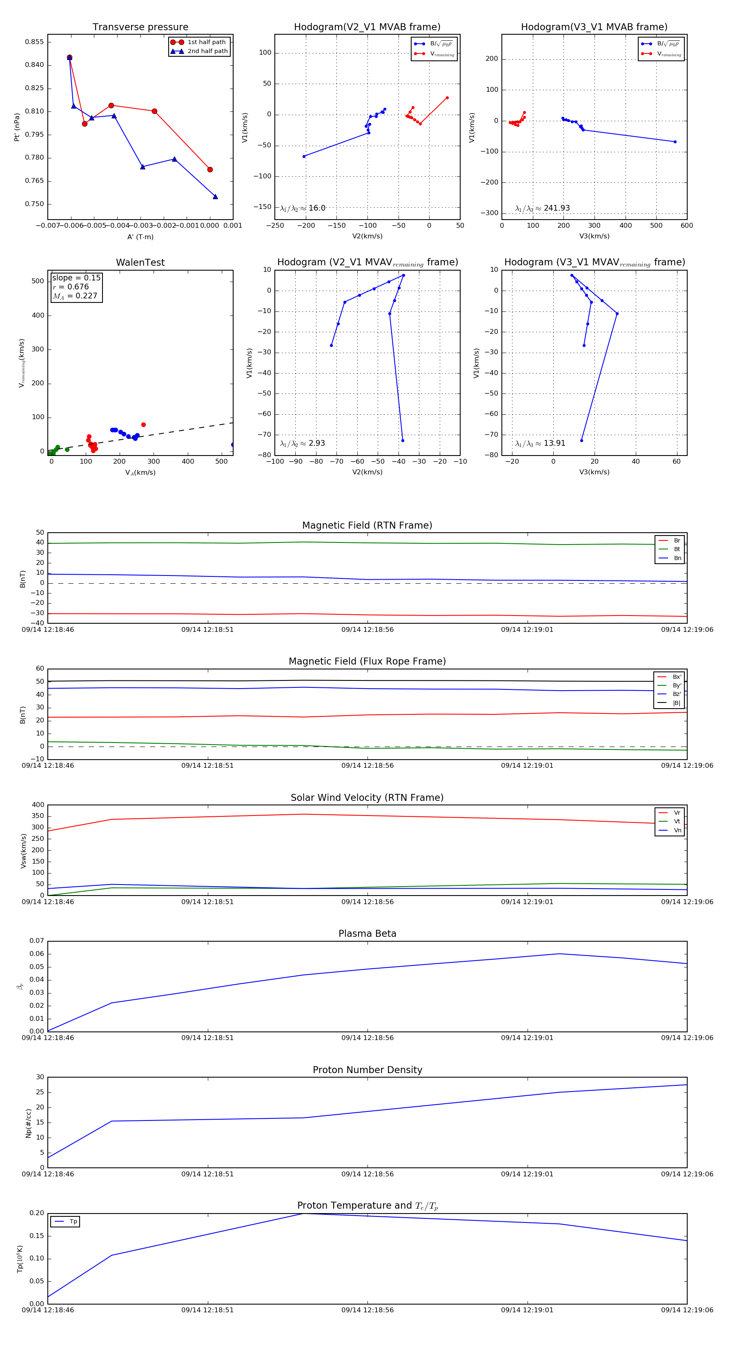Screen dimensions: 735x1347
Task: Click the 'Proton Temperature and Te/Tp' title
Action: click(367, 1205)
